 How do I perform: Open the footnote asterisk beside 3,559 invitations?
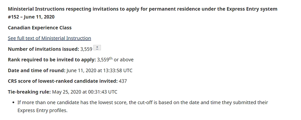[x=97, y=48]
